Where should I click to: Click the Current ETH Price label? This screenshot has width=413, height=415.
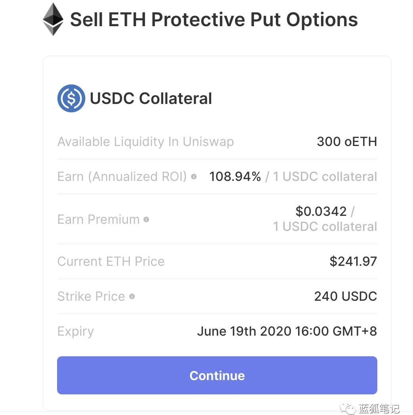tap(111, 261)
